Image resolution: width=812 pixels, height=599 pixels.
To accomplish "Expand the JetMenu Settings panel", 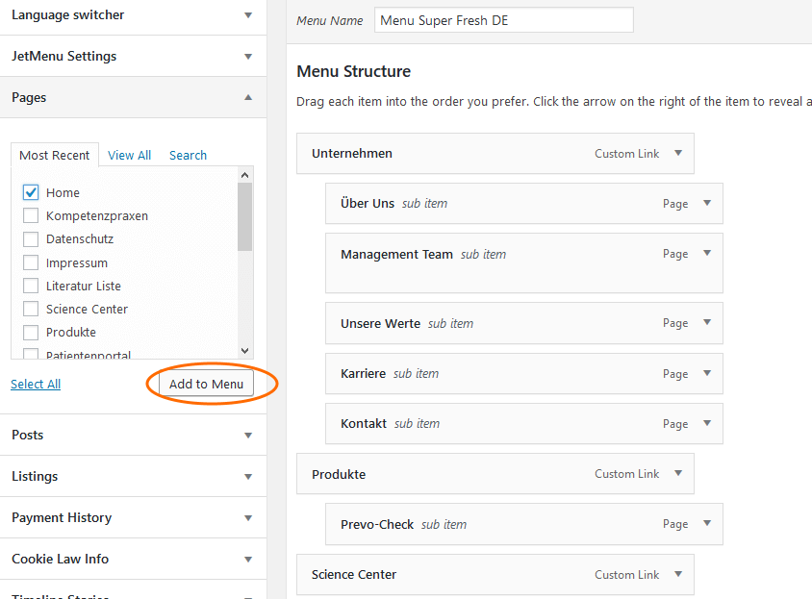I will [x=248, y=57].
